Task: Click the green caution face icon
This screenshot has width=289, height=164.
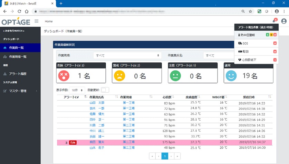Action: [176, 76]
